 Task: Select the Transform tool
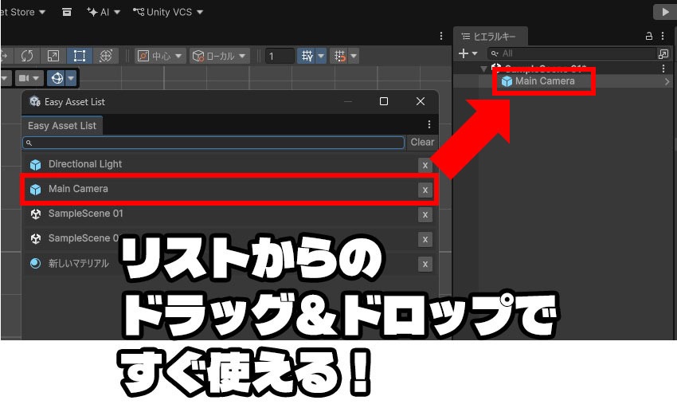(x=106, y=56)
